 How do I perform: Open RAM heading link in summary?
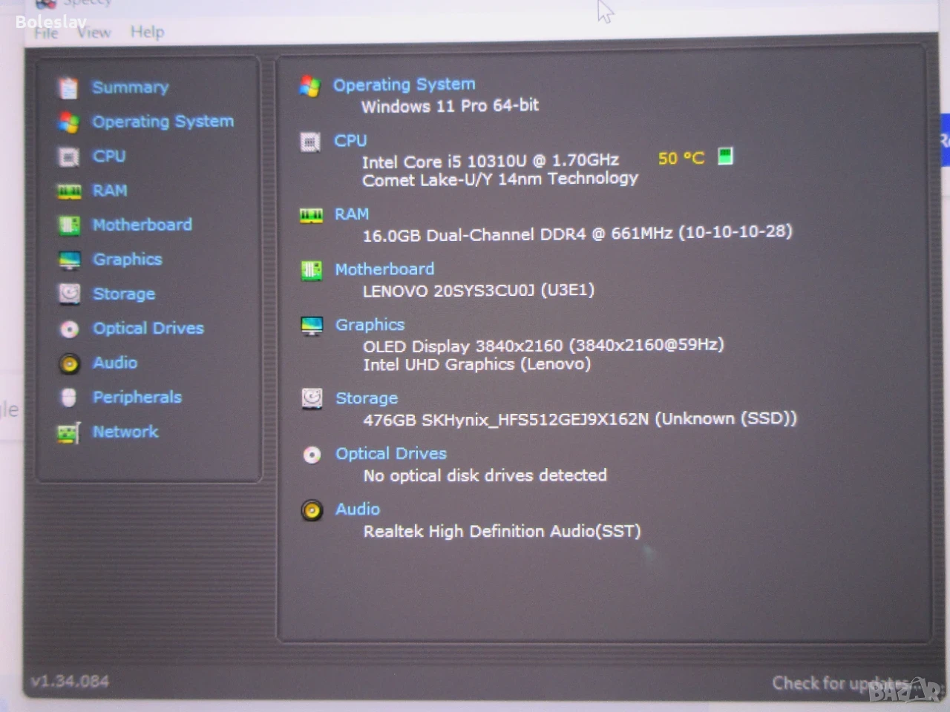[x=352, y=214]
